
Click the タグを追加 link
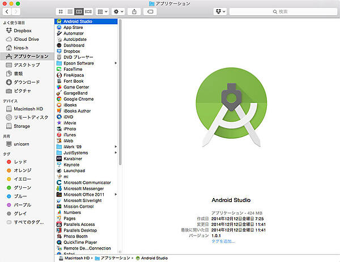click(223, 241)
